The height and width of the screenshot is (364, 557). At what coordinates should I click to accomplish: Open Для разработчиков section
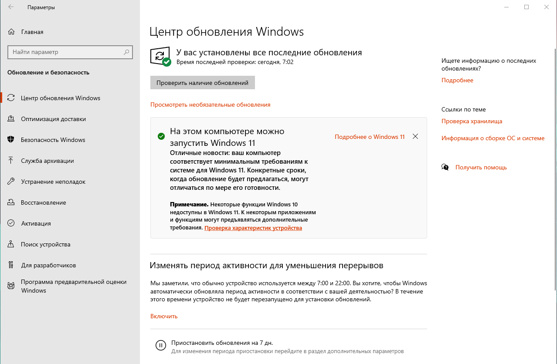pos(48,265)
